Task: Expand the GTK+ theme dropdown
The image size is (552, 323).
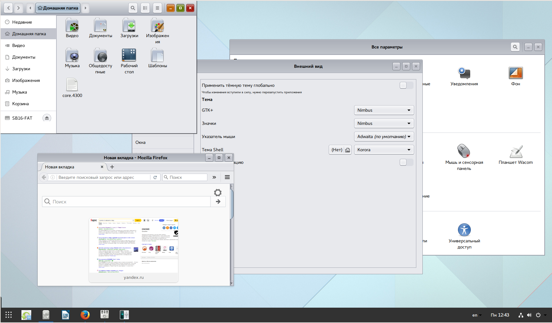Action: (x=384, y=110)
